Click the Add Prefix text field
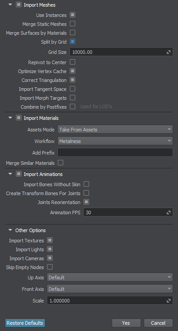The width and height of the screenshot is (178, 331). tap(115, 152)
